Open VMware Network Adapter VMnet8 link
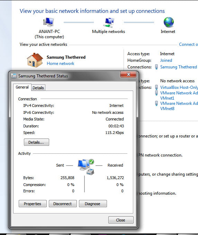This screenshot has height=235, width=198. tap(179, 106)
